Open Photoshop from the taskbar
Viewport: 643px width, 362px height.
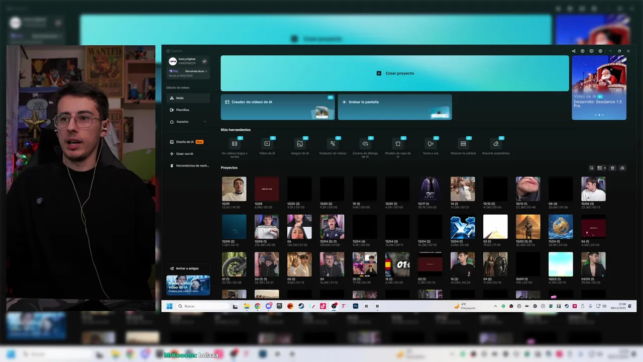(355, 306)
